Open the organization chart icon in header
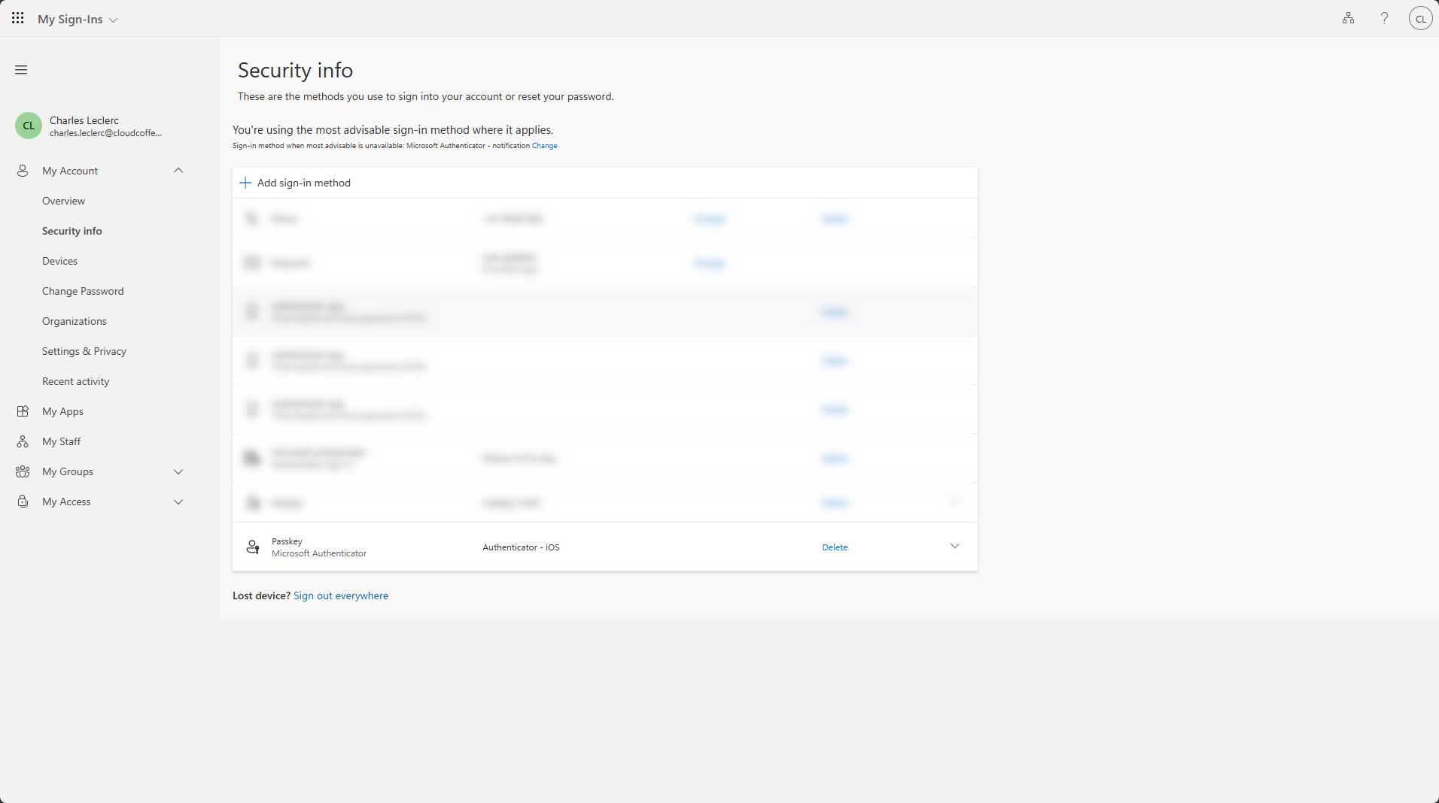 click(1348, 19)
